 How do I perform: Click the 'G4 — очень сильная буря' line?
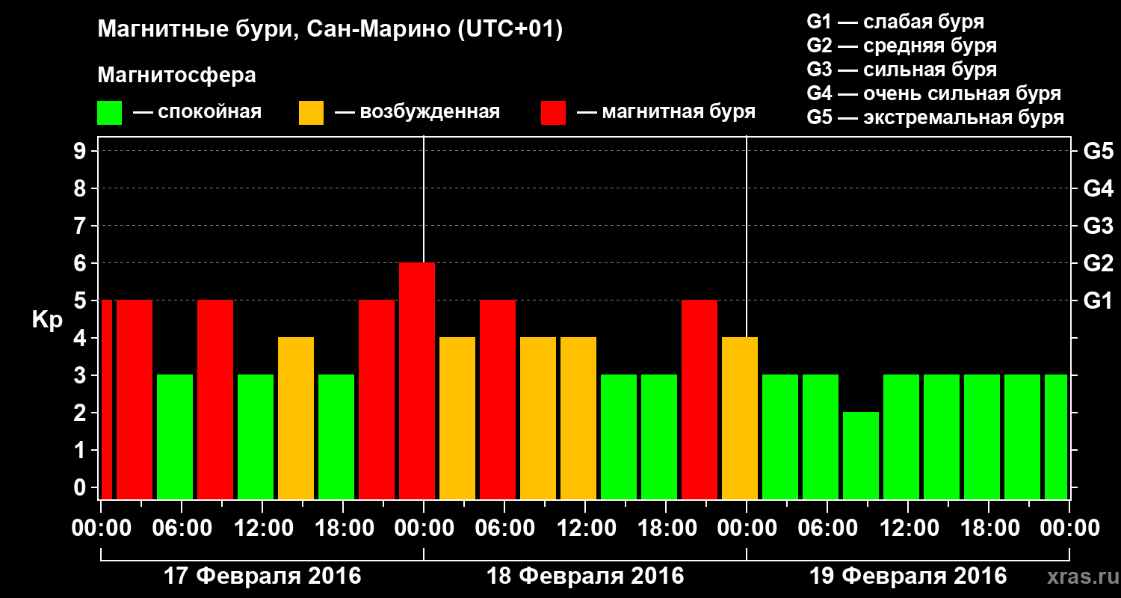coord(933,93)
